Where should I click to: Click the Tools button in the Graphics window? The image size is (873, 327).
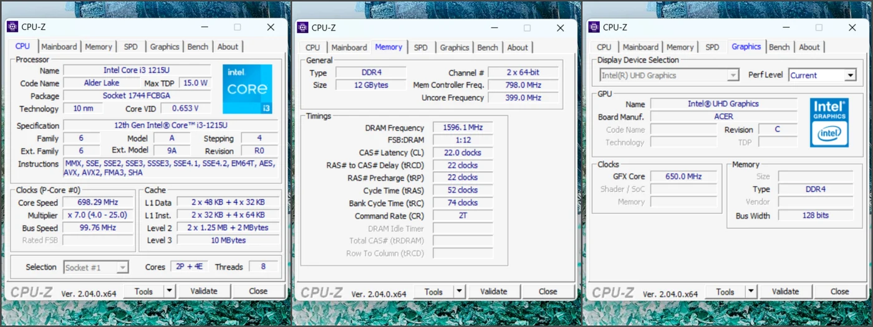[x=725, y=291]
